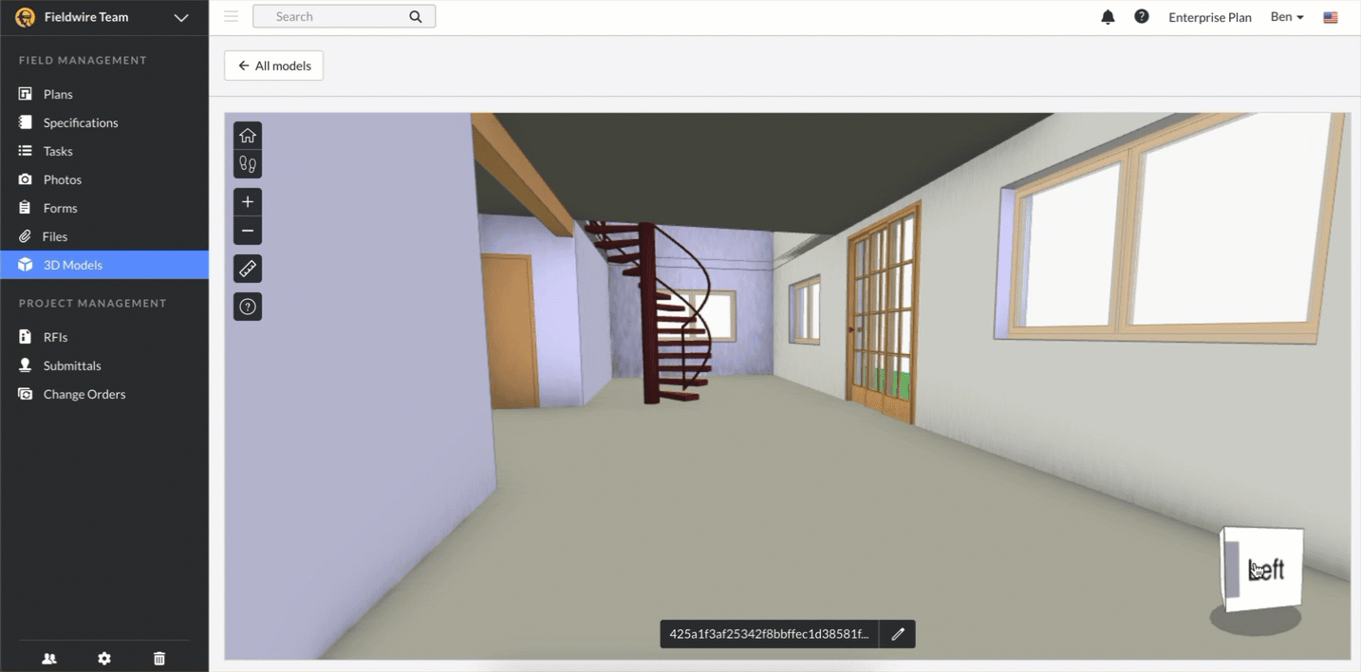Select the ruler measurement tool
1361x672 pixels.
coord(248,270)
